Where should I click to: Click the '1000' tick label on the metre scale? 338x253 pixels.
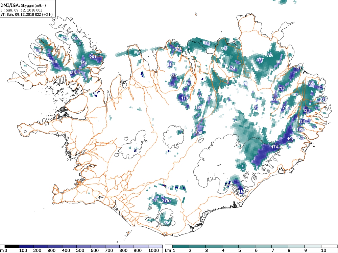coord(153,251)
